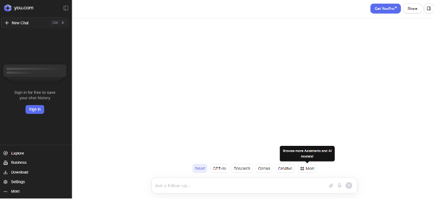Start a New Chat

click(35, 23)
